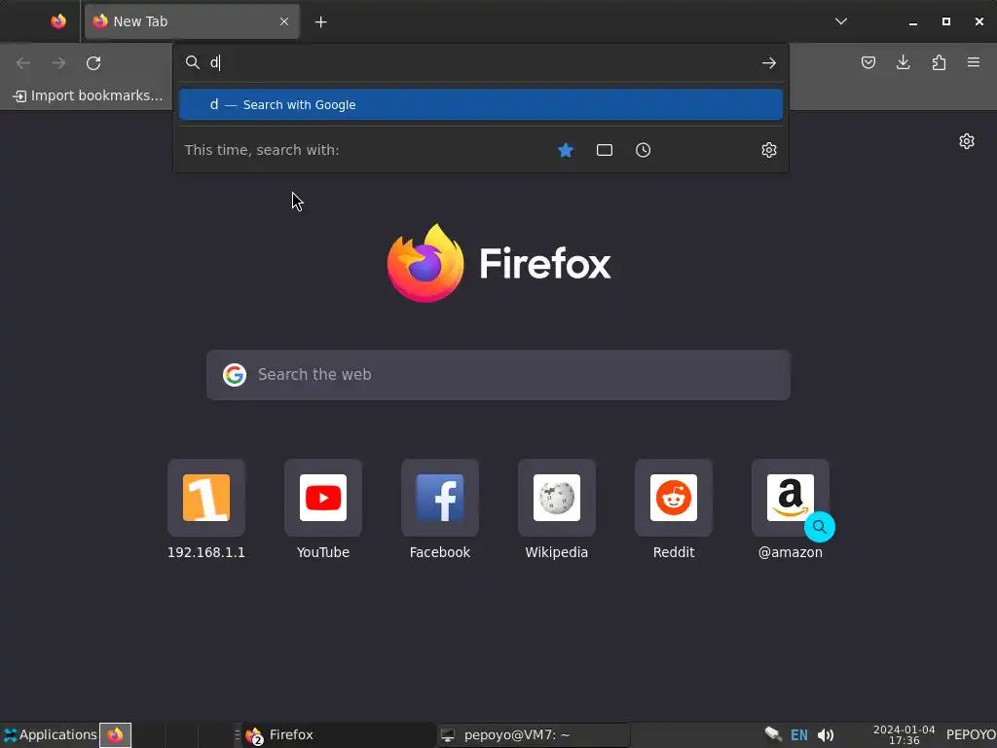Open the Firefox hamburger menu
The image size is (997, 748).
974,62
